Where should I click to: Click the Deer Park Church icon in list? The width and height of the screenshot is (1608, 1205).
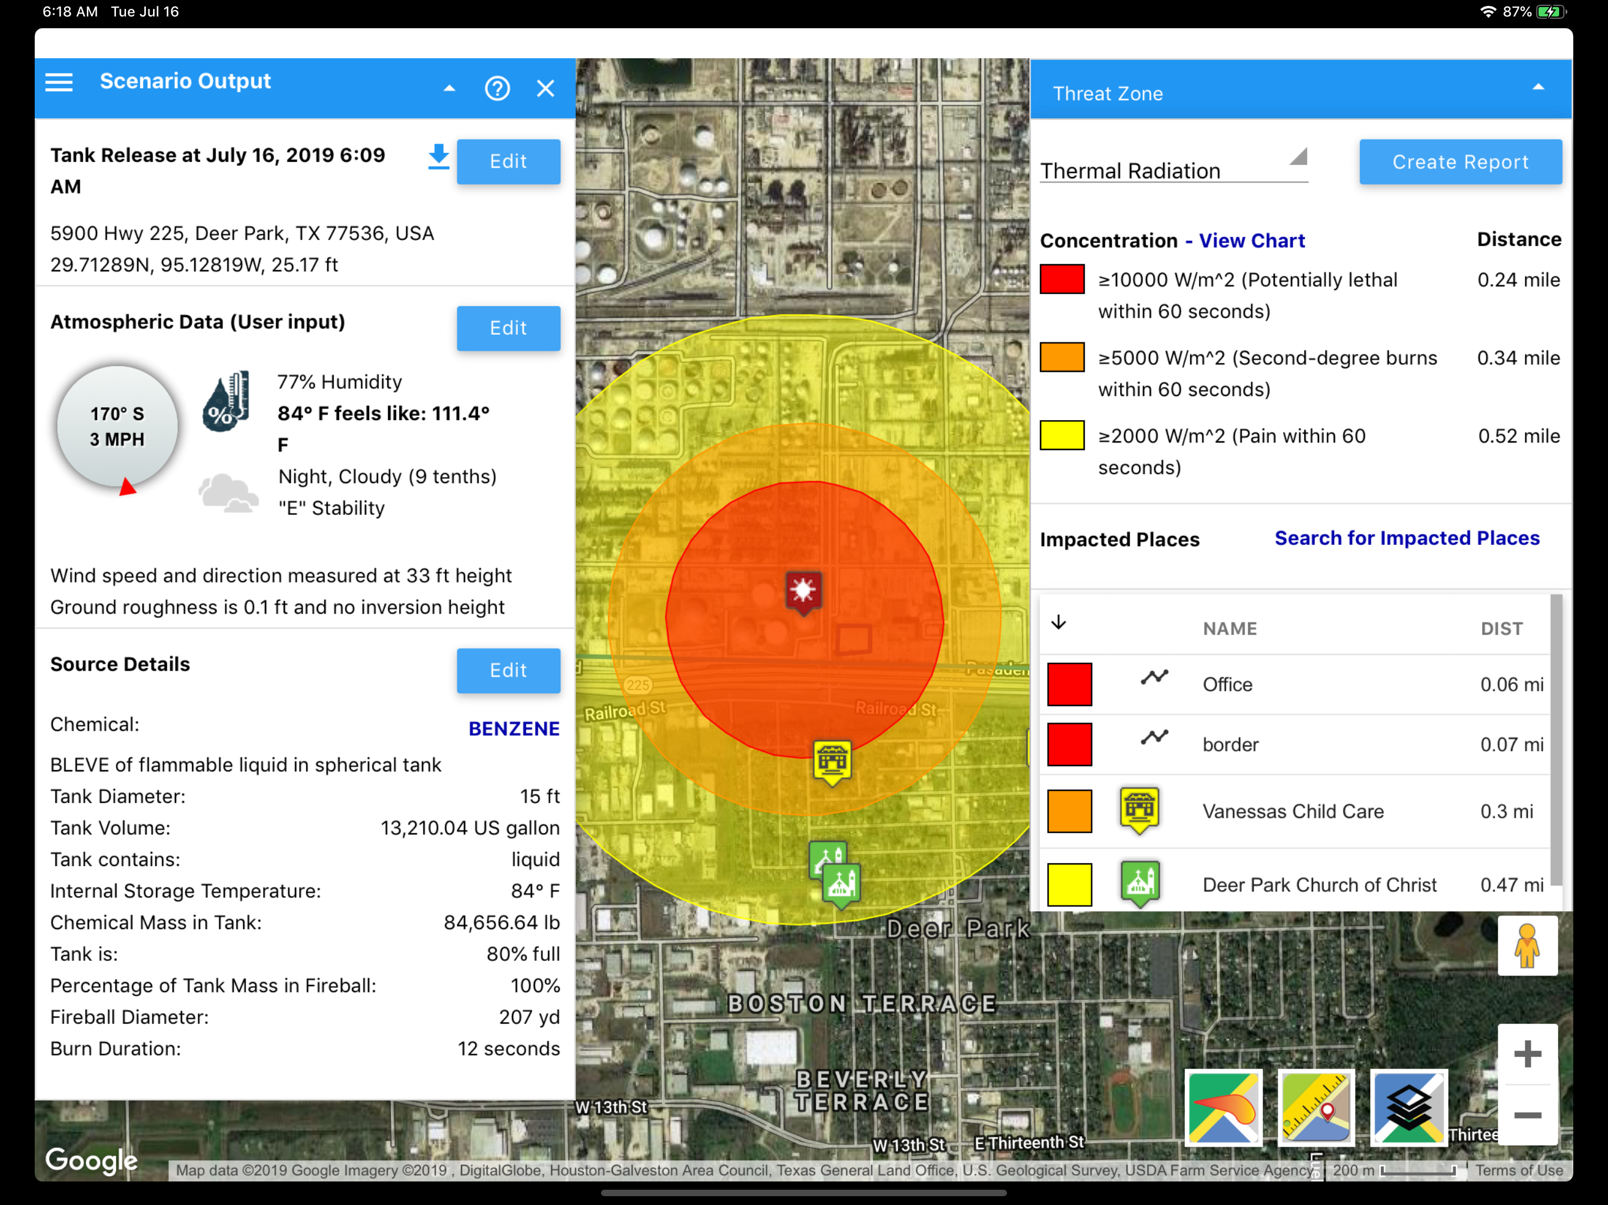coord(1140,884)
